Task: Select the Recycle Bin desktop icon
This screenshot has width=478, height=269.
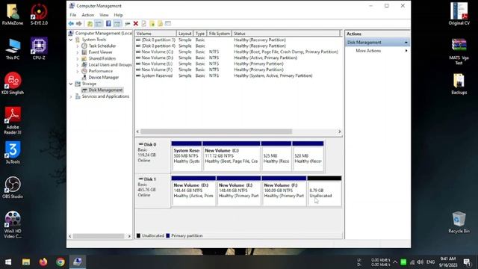Action: [459, 223]
